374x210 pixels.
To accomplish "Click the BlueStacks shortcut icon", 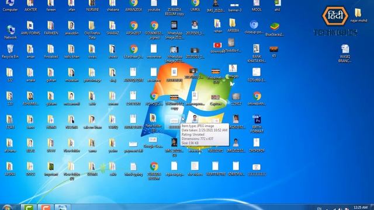I will click(x=275, y=29).
